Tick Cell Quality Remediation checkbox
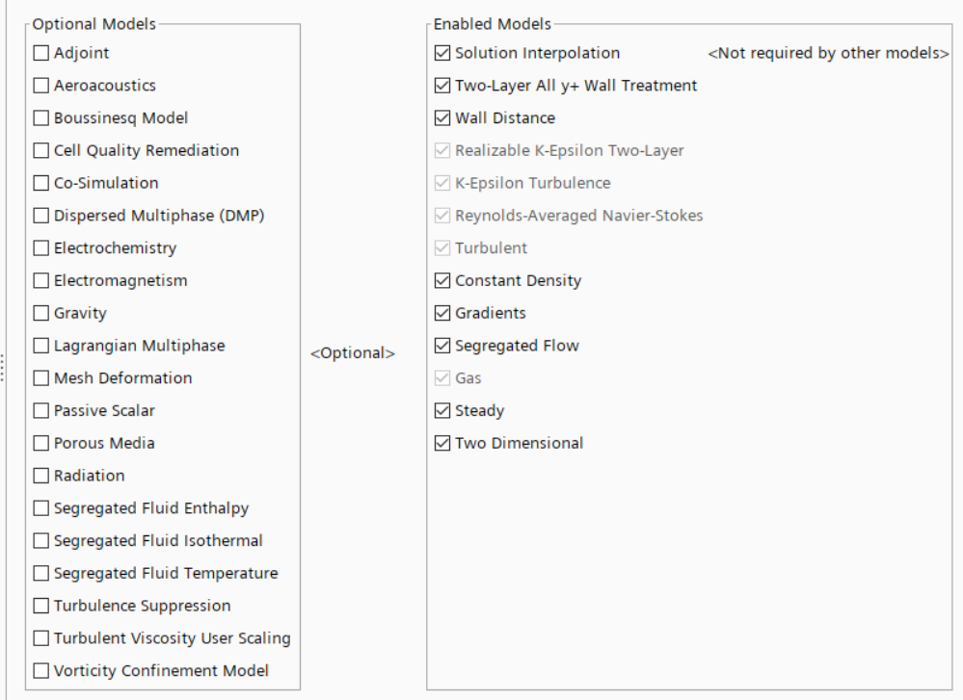Image resolution: width=963 pixels, height=700 pixels. click(41, 151)
